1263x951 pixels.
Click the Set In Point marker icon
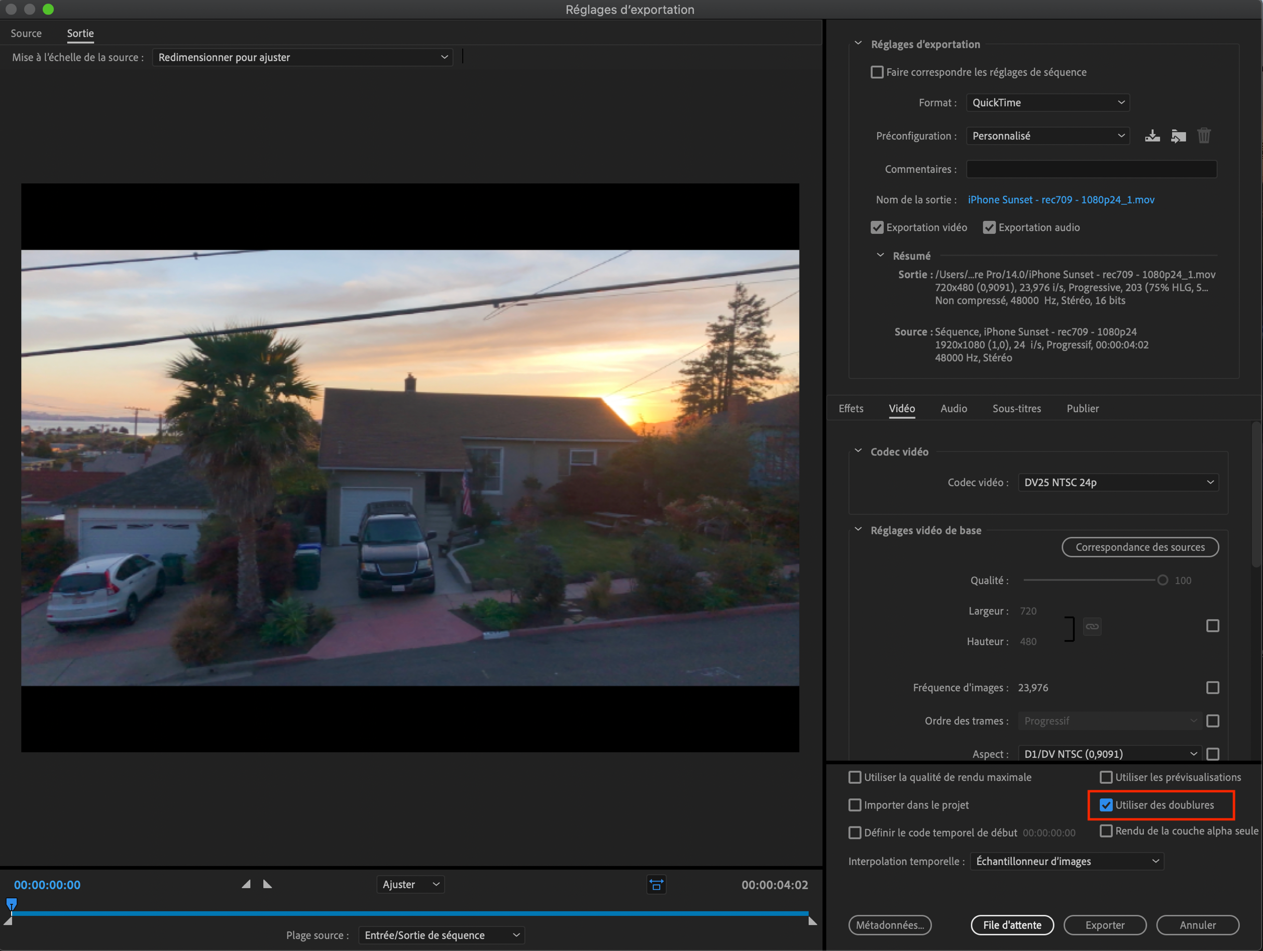[246, 884]
